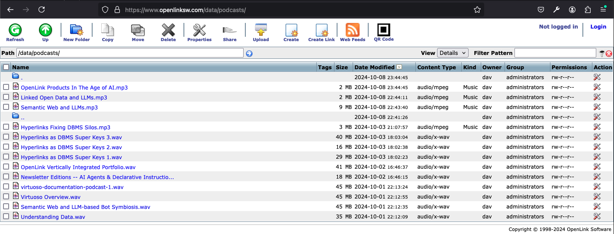The height and width of the screenshot is (234, 614).
Task: Click the Create Link toolbar icon
Action: click(x=321, y=30)
